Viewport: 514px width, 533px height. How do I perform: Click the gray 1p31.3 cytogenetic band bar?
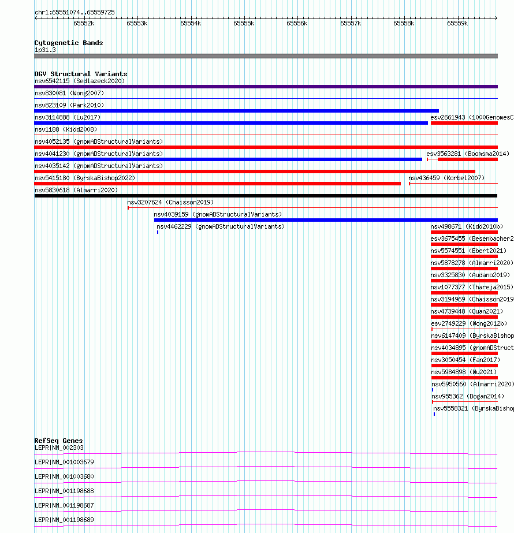[266, 56]
